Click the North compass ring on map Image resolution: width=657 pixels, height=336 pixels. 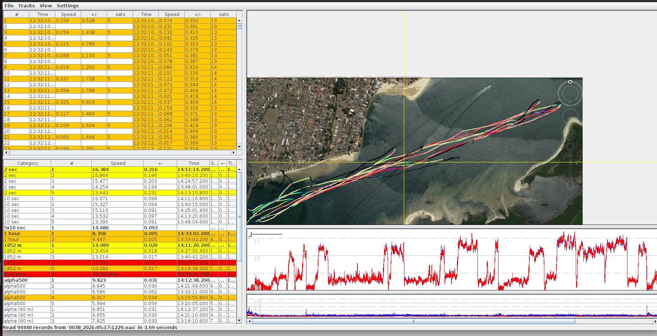(x=570, y=93)
